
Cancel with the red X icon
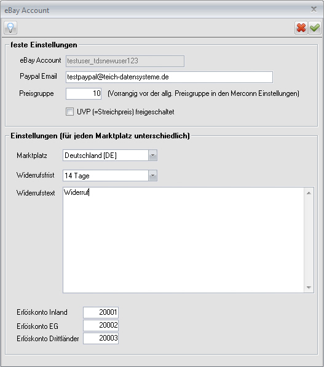point(301,28)
